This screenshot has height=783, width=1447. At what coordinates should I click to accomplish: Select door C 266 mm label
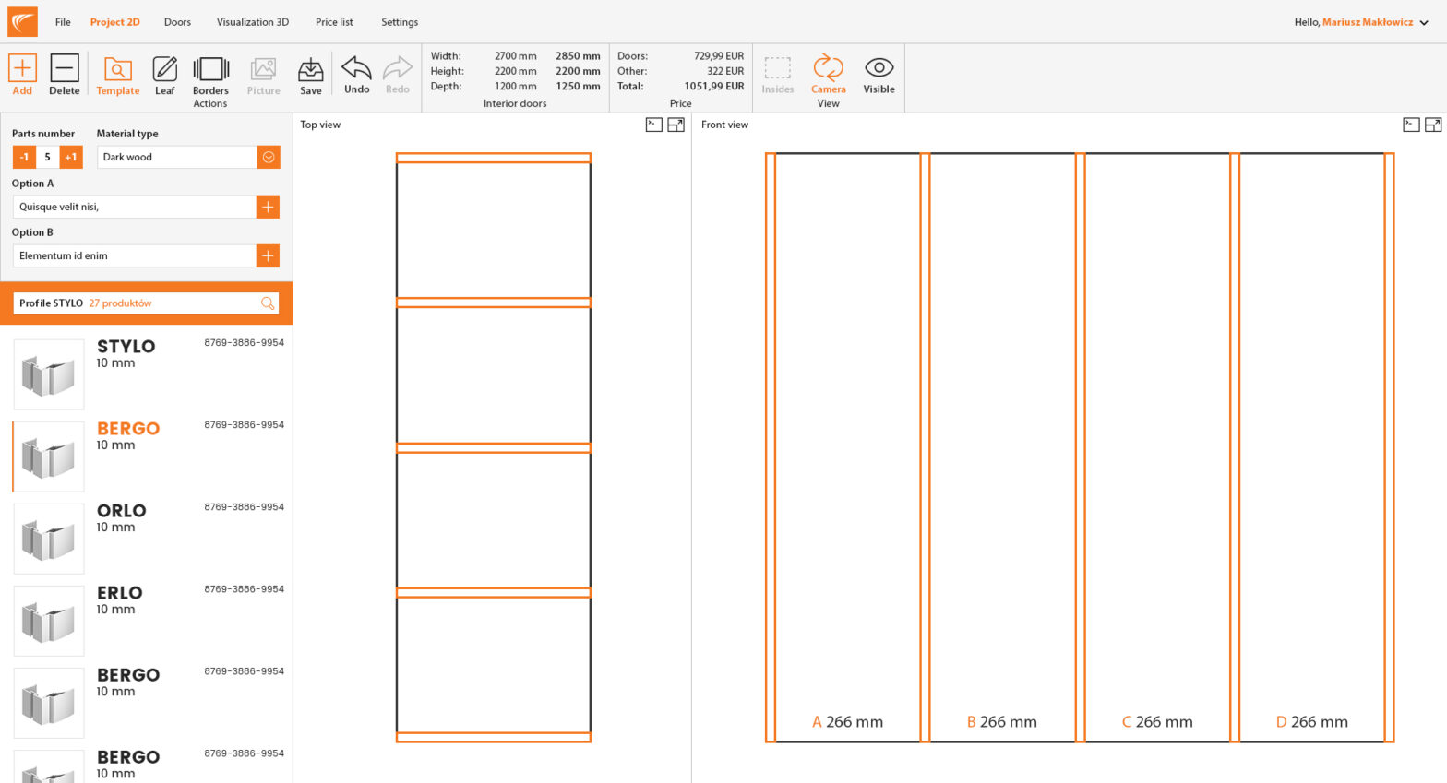pos(1157,722)
